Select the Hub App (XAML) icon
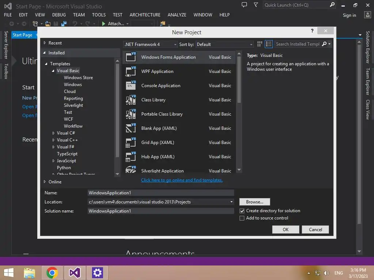This screenshot has height=280, width=374. pyautogui.click(x=131, y=157)
